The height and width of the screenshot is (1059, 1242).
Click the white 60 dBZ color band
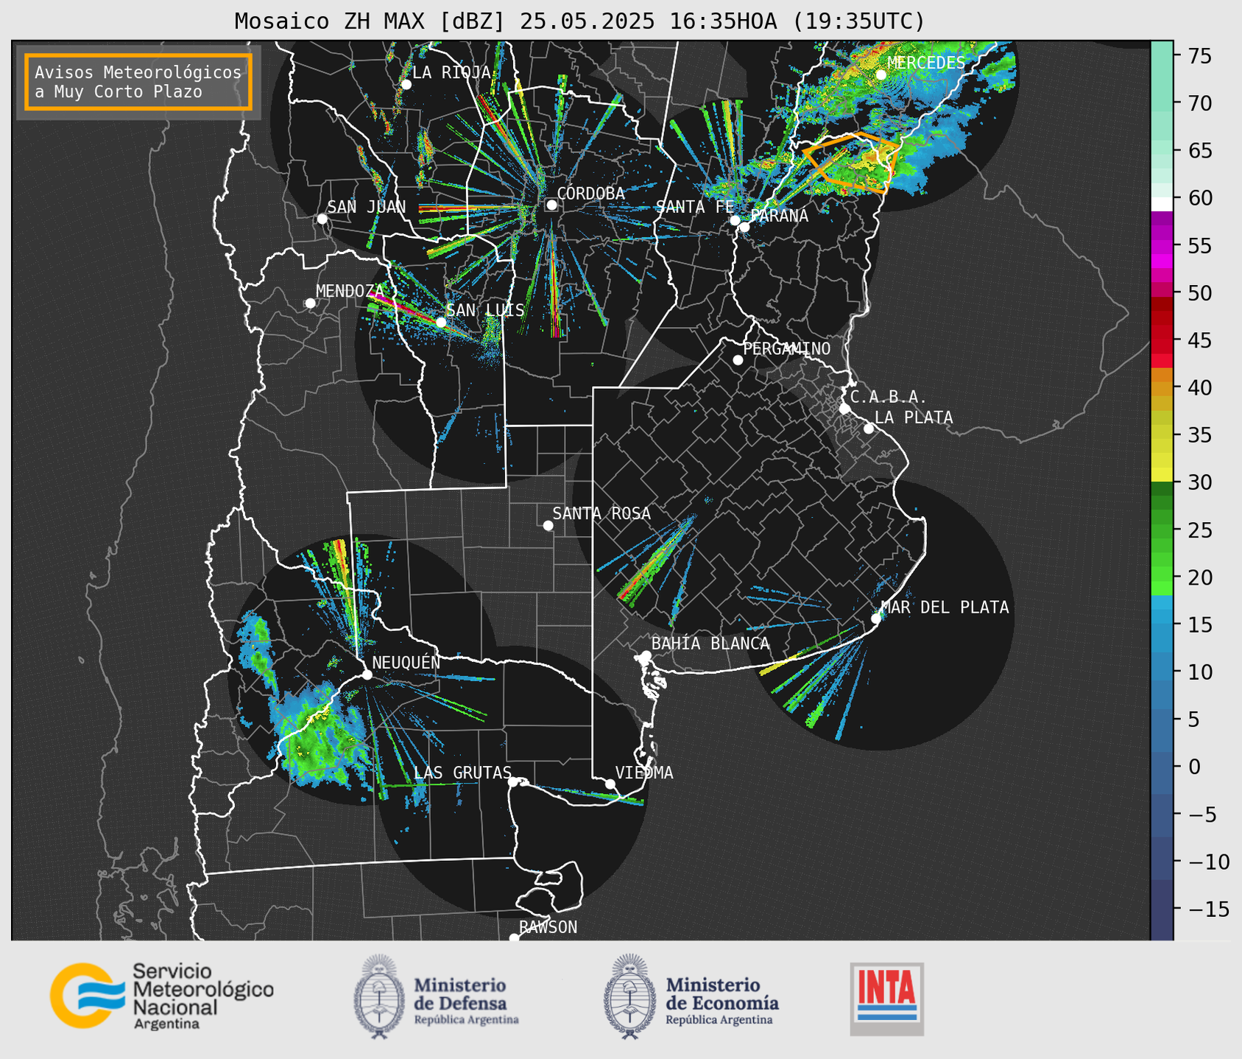pyautogui.click(x=1162, y=204)
